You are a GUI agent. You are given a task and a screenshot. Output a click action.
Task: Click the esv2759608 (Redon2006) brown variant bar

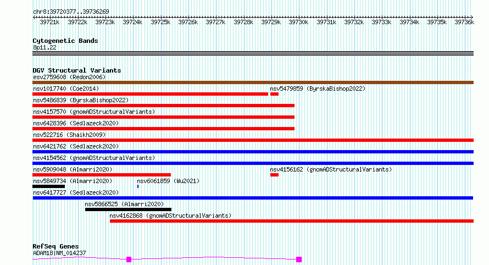click(x=253, y=82)
